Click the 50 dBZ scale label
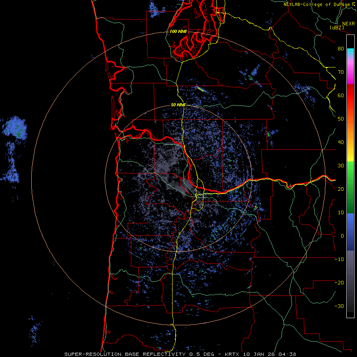 [341, 119]
